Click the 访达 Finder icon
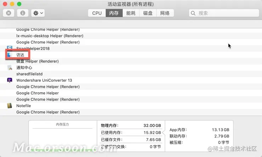 [10, 55]
